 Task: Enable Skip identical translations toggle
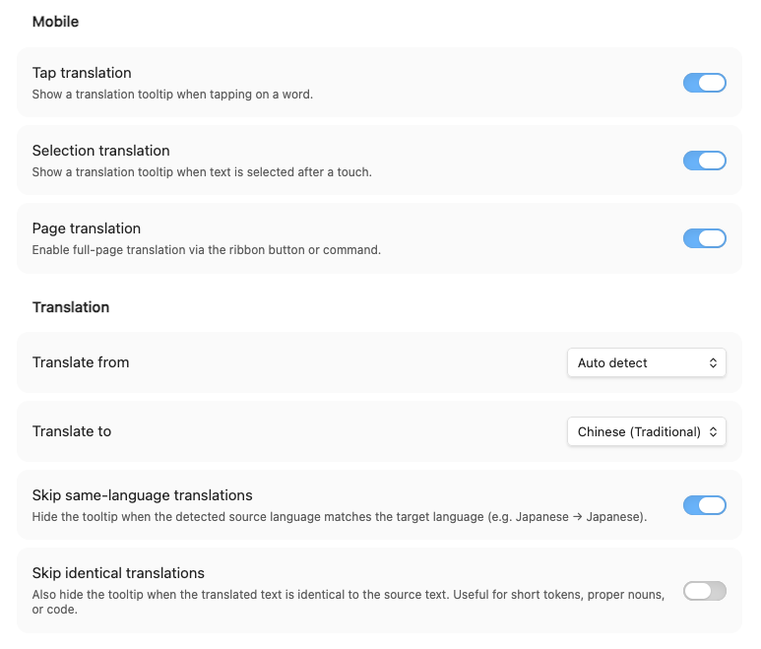(704, 591)
